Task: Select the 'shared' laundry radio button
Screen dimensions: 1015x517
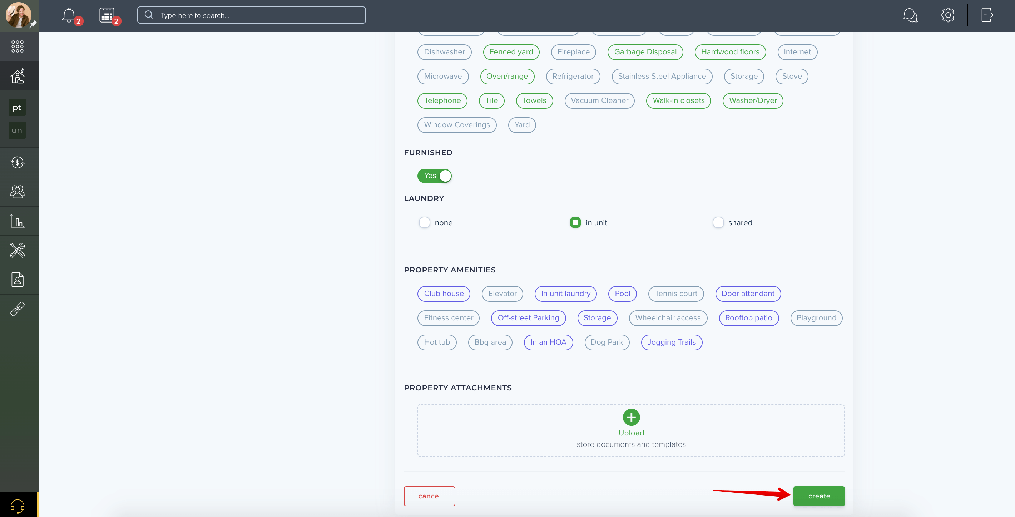Action: pyautogui.click(x=718, y=223)
